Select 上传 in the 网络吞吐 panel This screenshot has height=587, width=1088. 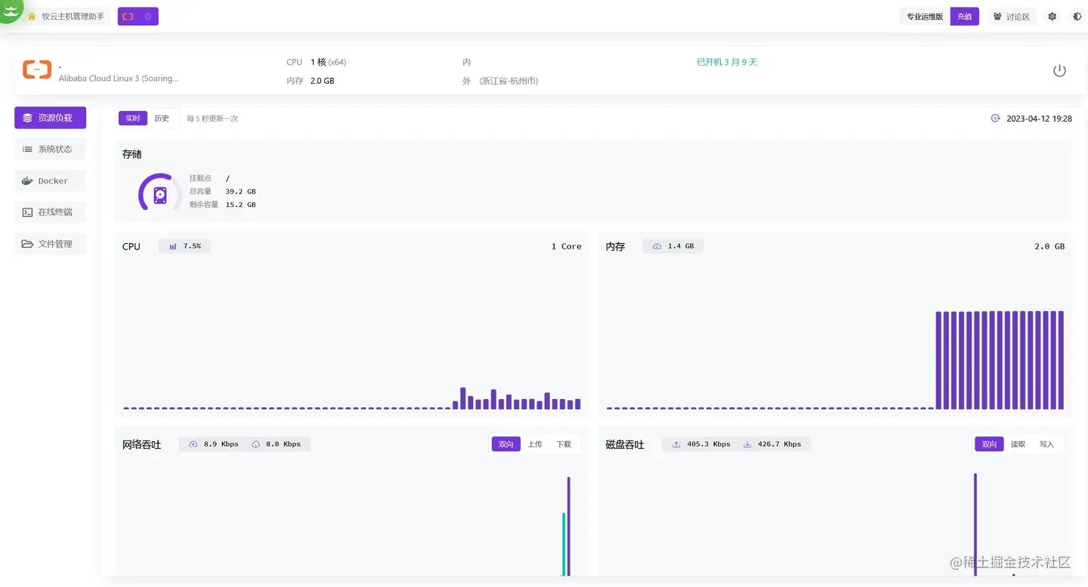[x=535, y=444]
